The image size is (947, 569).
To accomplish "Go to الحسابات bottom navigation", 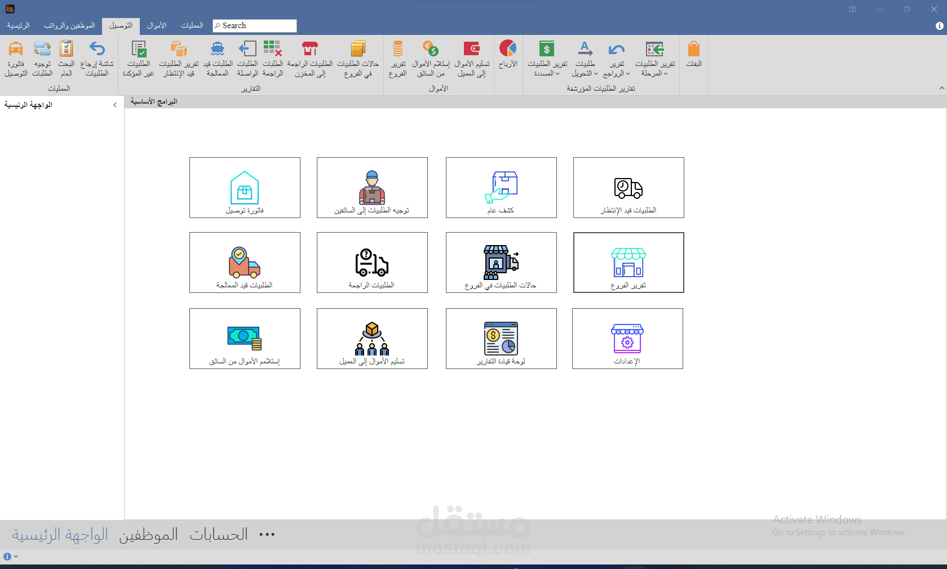I will point(219,534).
